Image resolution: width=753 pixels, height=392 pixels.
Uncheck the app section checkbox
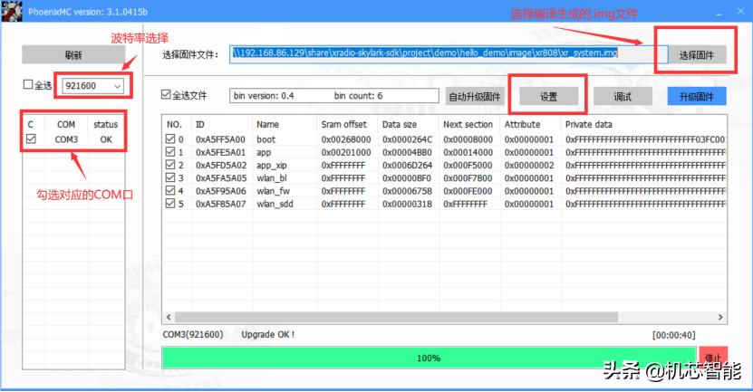click(170, 151)
